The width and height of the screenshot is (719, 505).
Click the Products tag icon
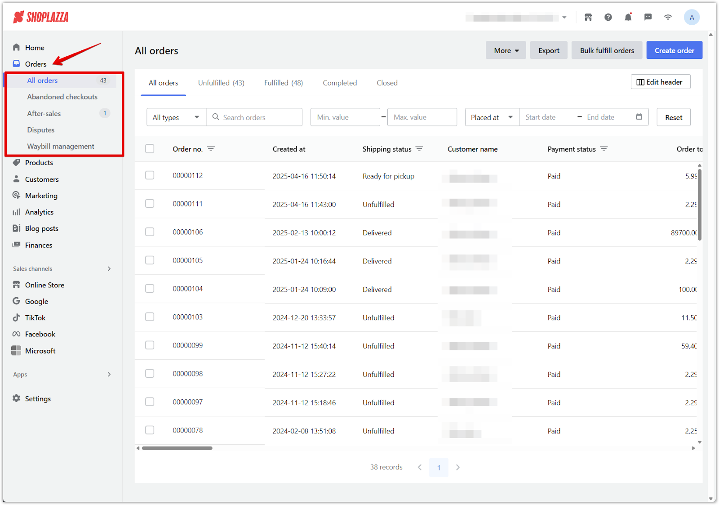pos(17,162)
